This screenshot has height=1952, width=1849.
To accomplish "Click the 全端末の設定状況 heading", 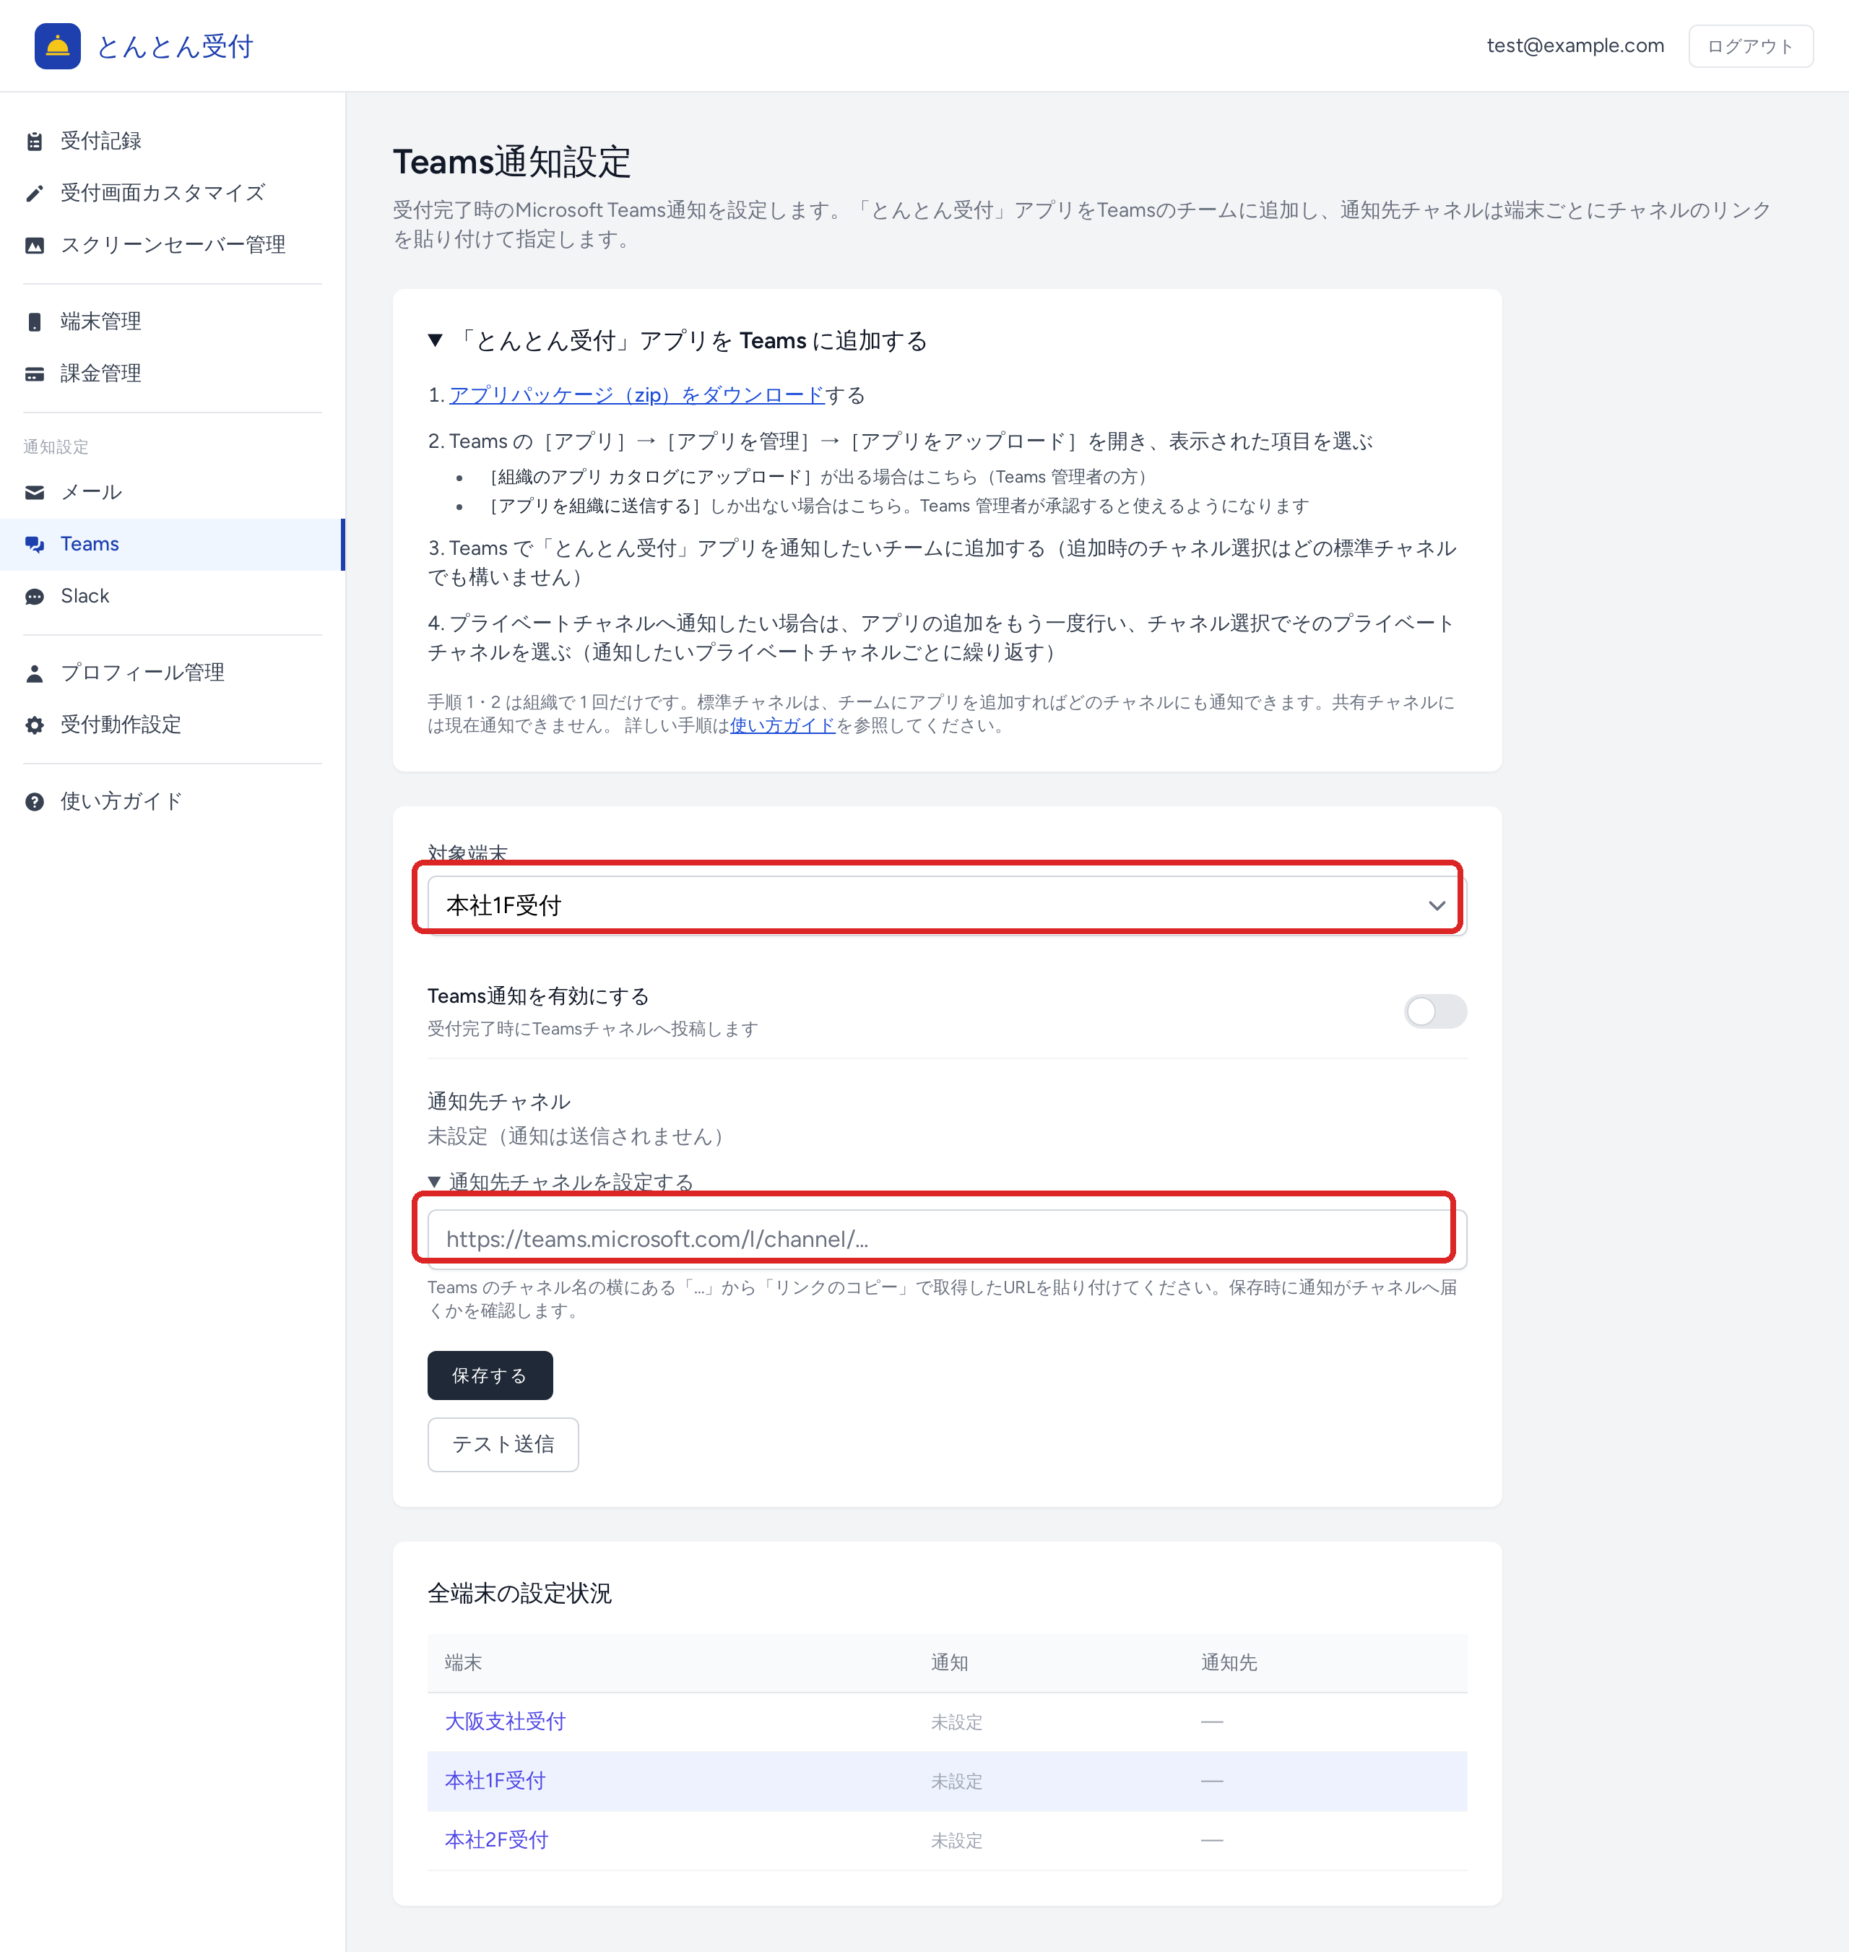I will click(x=519, y=1593).
